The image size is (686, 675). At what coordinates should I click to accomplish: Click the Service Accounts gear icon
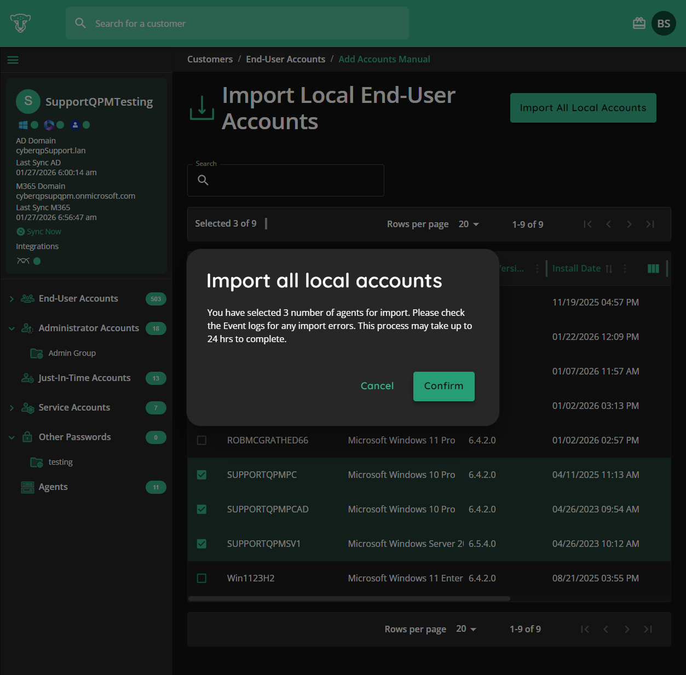tap(27, 407)
